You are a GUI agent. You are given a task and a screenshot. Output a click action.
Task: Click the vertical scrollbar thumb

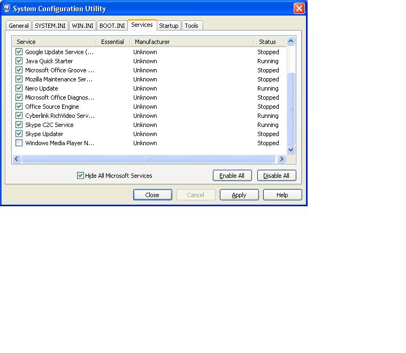tap(291, 108)
